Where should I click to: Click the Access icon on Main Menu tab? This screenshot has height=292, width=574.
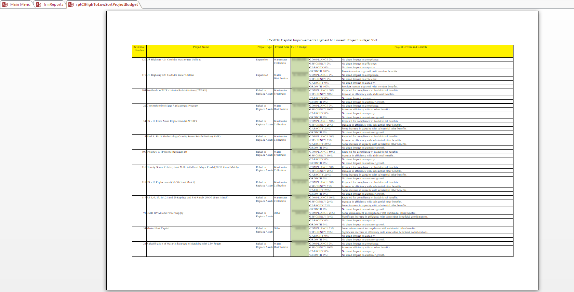5,4
